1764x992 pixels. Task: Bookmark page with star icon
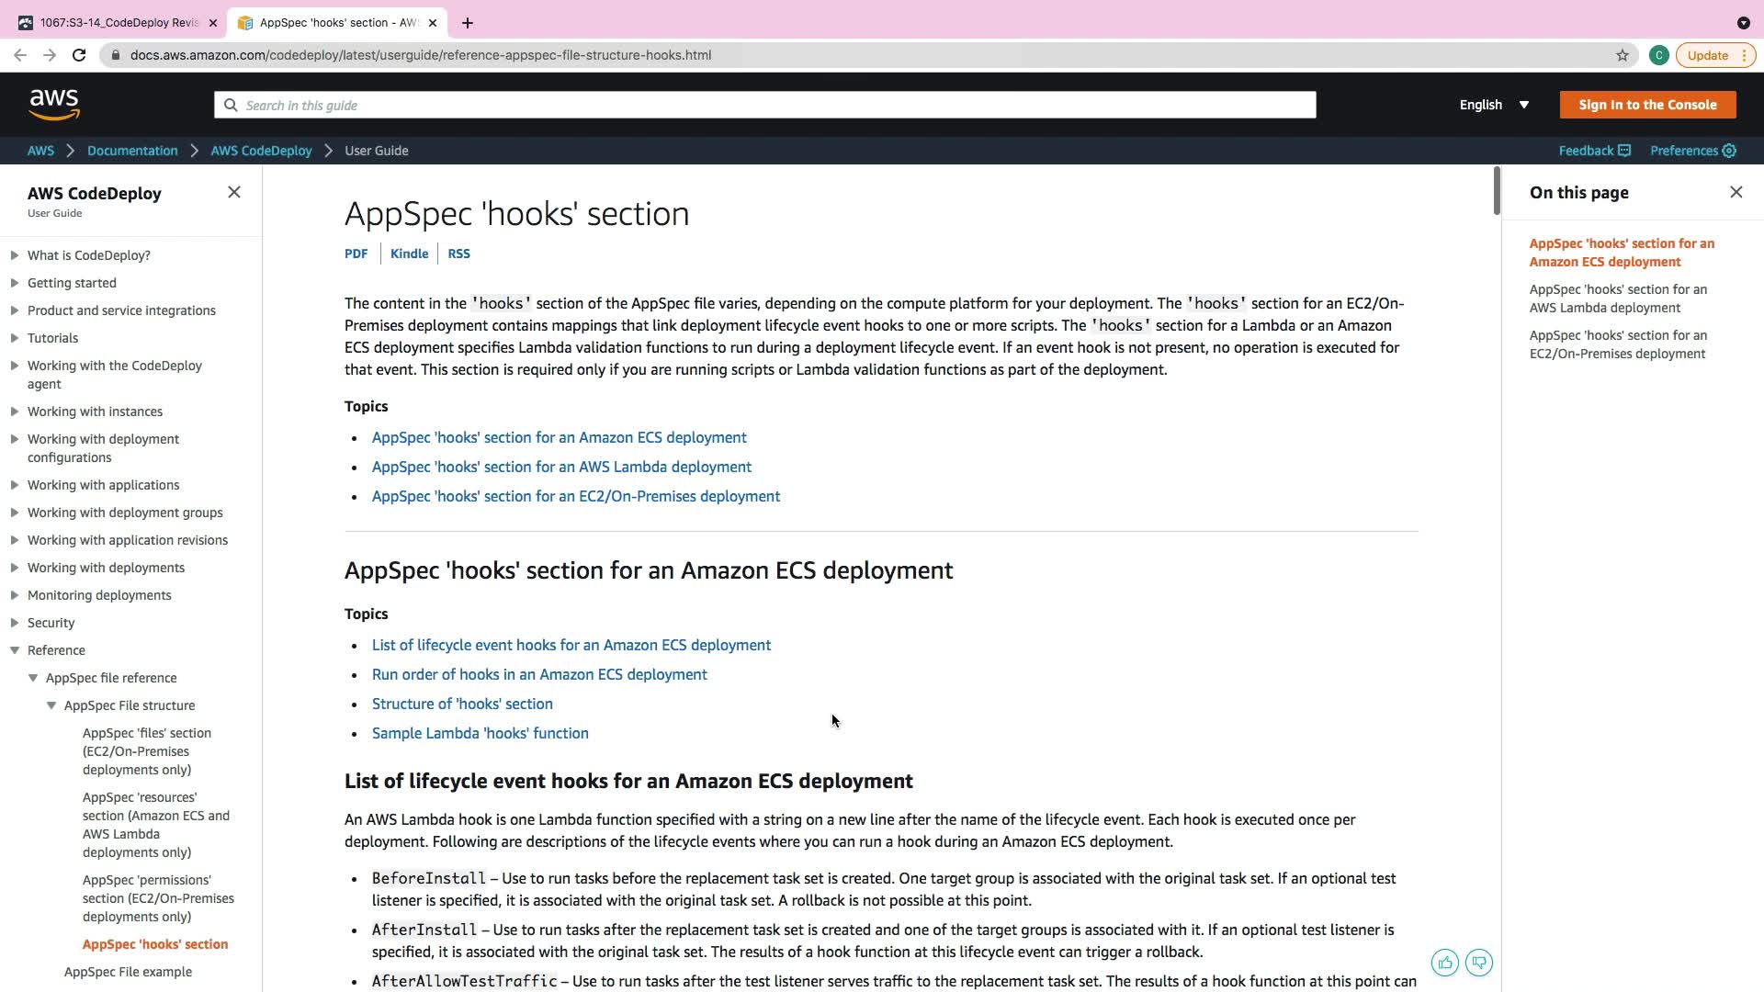1623,55
